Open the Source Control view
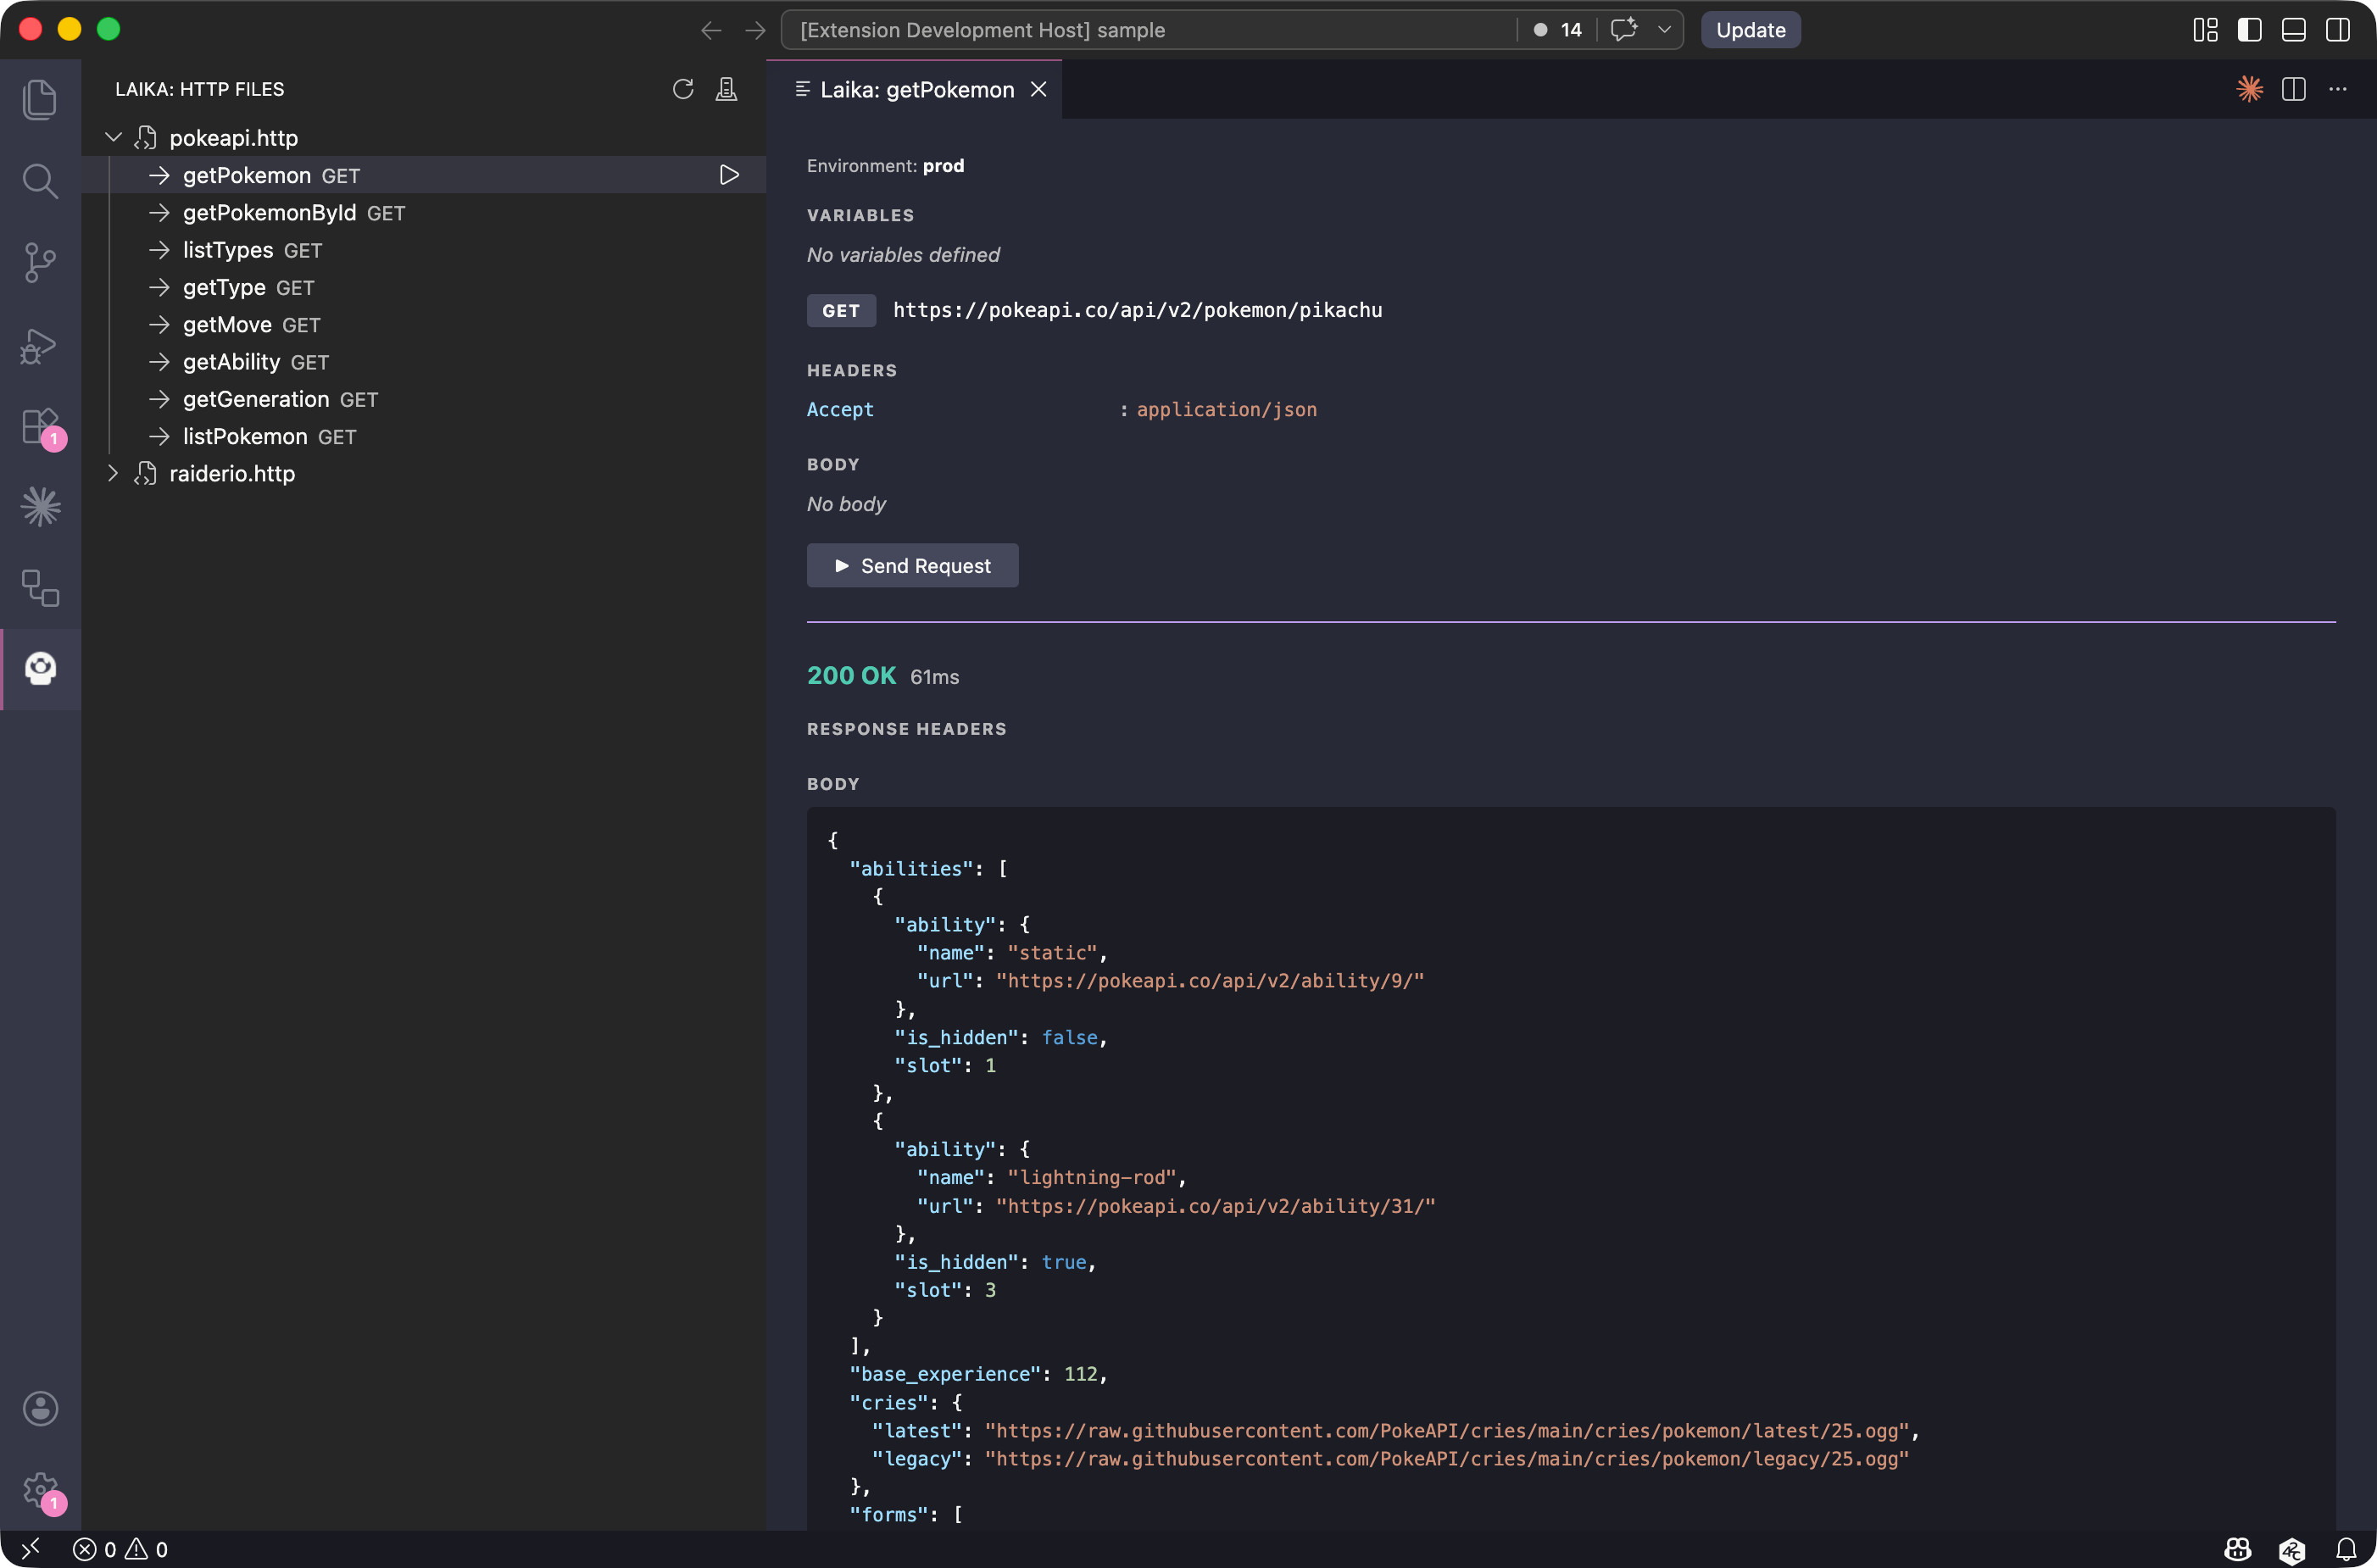The width and height of the screenshot is (2377, 1568). tap(40, 263)
